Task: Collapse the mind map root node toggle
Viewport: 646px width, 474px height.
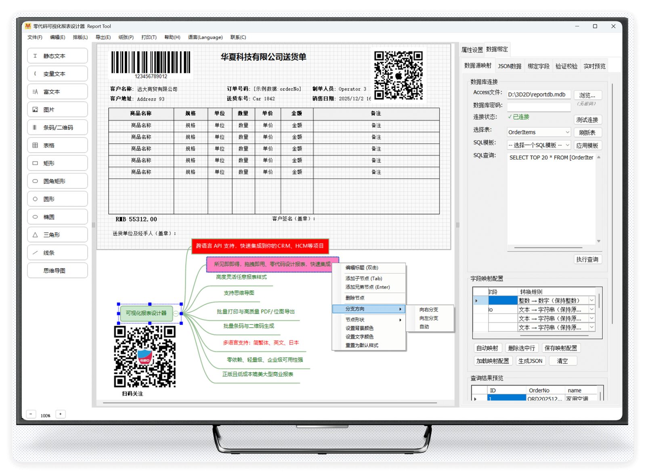Action: [x=176, y=314]
